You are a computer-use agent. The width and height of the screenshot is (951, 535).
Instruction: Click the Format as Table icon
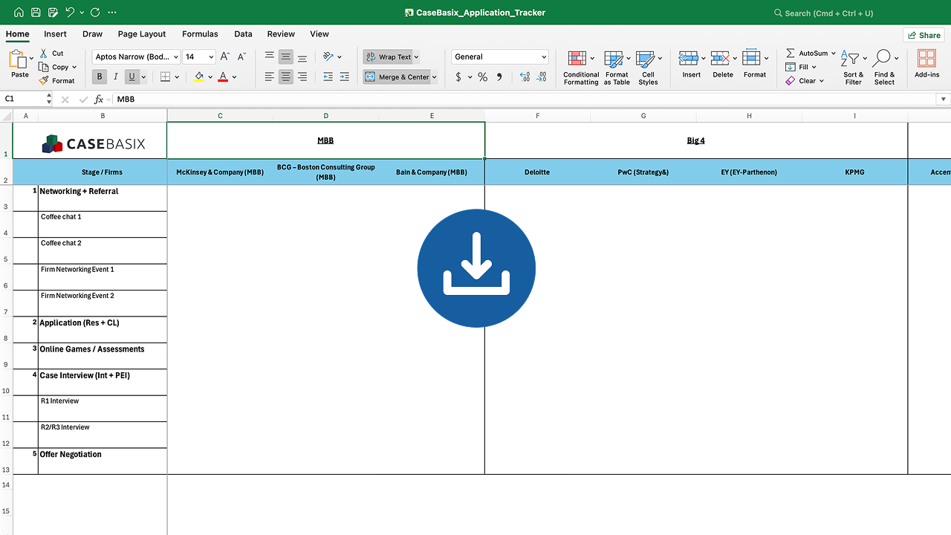(x=613, y=59)
